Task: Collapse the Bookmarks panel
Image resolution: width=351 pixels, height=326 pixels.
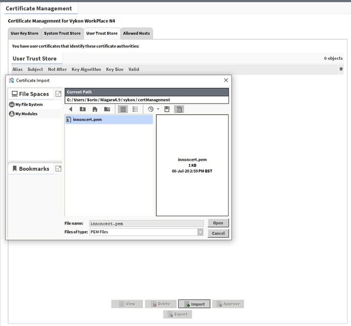Action: [58, 168]
